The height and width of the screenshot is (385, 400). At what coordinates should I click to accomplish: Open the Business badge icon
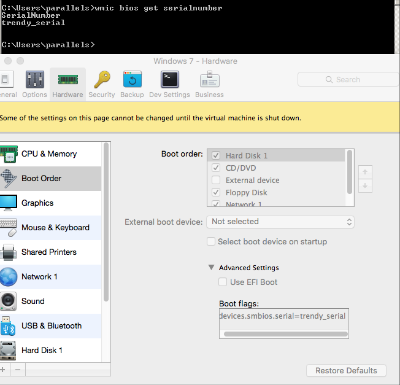pyautogui.click(x=210, y=79)
